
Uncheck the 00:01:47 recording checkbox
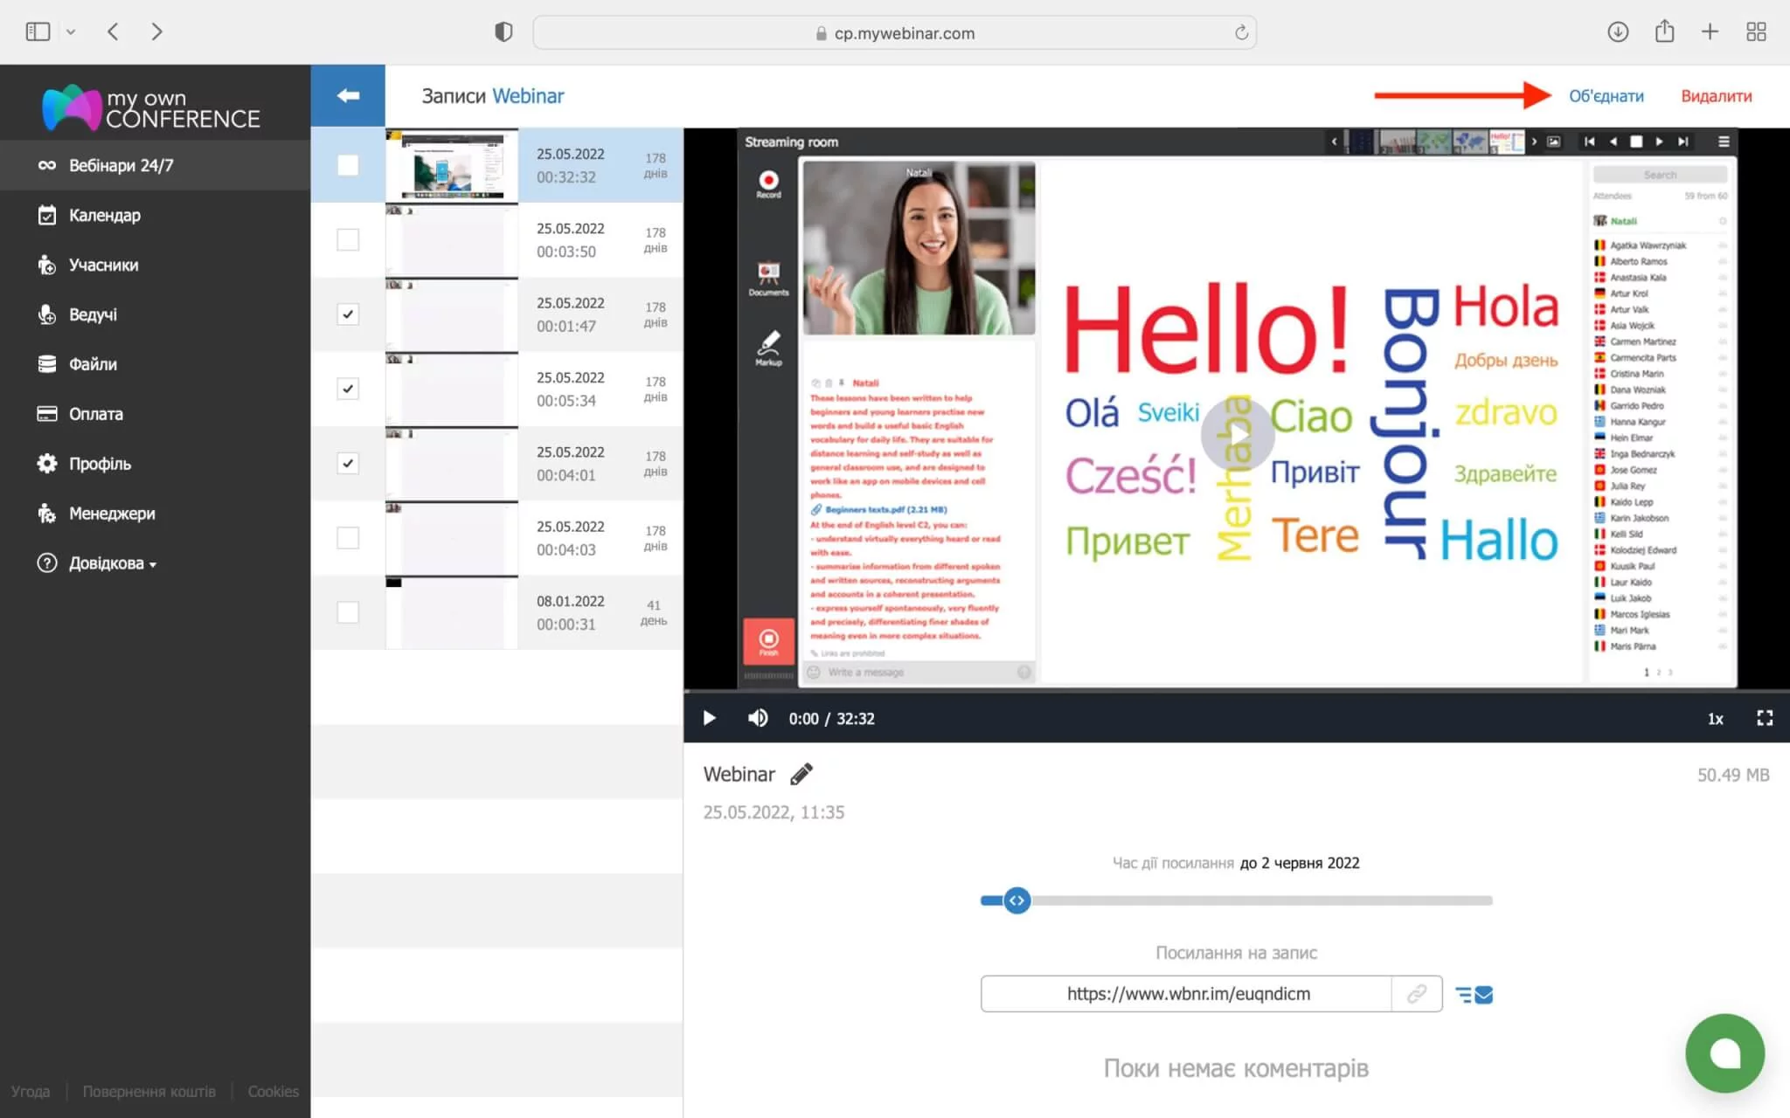coord(348,314)
